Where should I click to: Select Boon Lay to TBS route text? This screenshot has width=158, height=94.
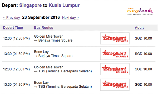63,85
